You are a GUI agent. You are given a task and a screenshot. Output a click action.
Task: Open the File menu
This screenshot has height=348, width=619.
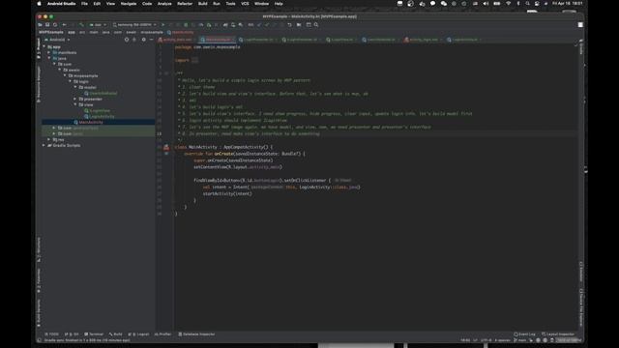point(84,4)
